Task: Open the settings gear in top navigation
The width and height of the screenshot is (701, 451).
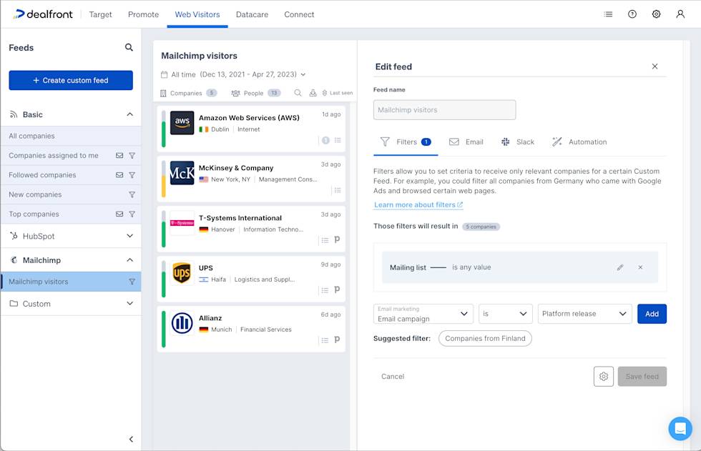Action: tap(657, 14)
